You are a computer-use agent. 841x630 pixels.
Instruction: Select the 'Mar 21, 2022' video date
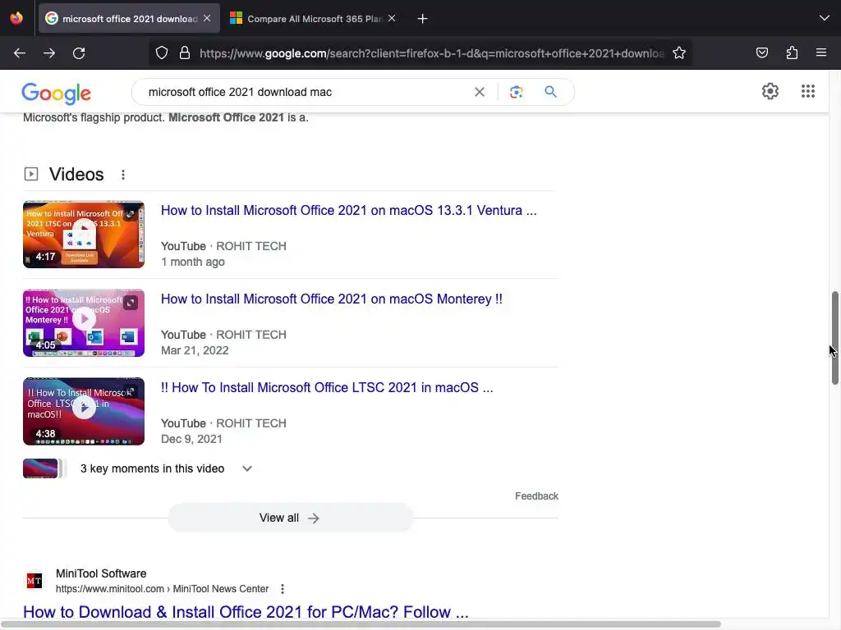tap(195, 350)
